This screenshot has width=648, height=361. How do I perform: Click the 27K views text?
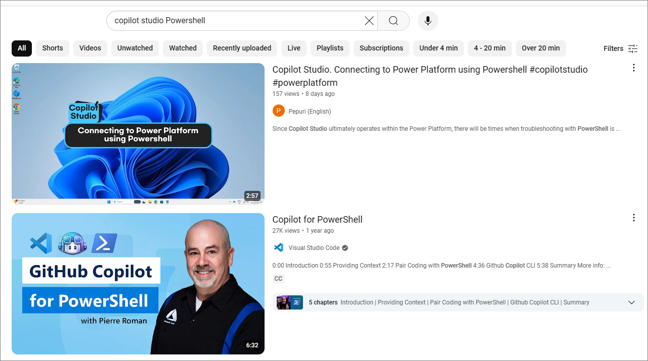(286, 231)
